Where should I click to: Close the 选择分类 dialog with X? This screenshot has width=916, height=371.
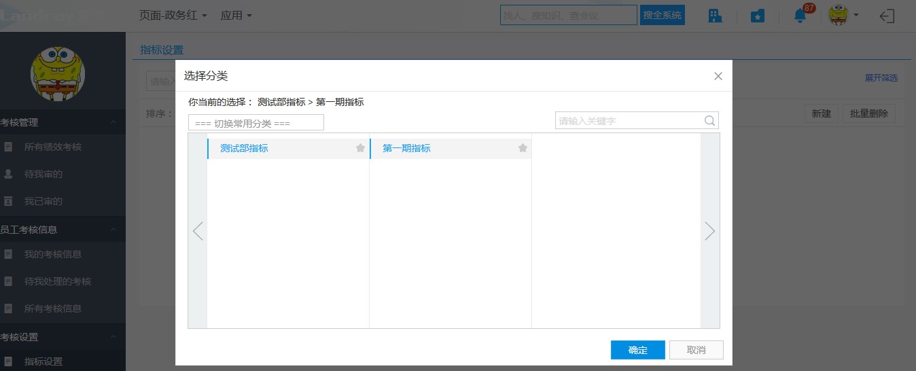(718, 76)
